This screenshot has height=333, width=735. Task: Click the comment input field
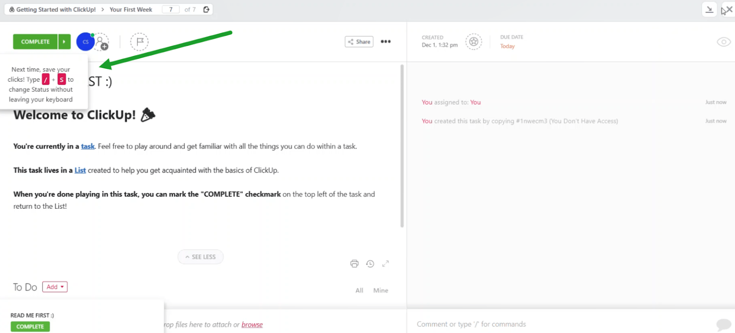click(x=526, y=324)
